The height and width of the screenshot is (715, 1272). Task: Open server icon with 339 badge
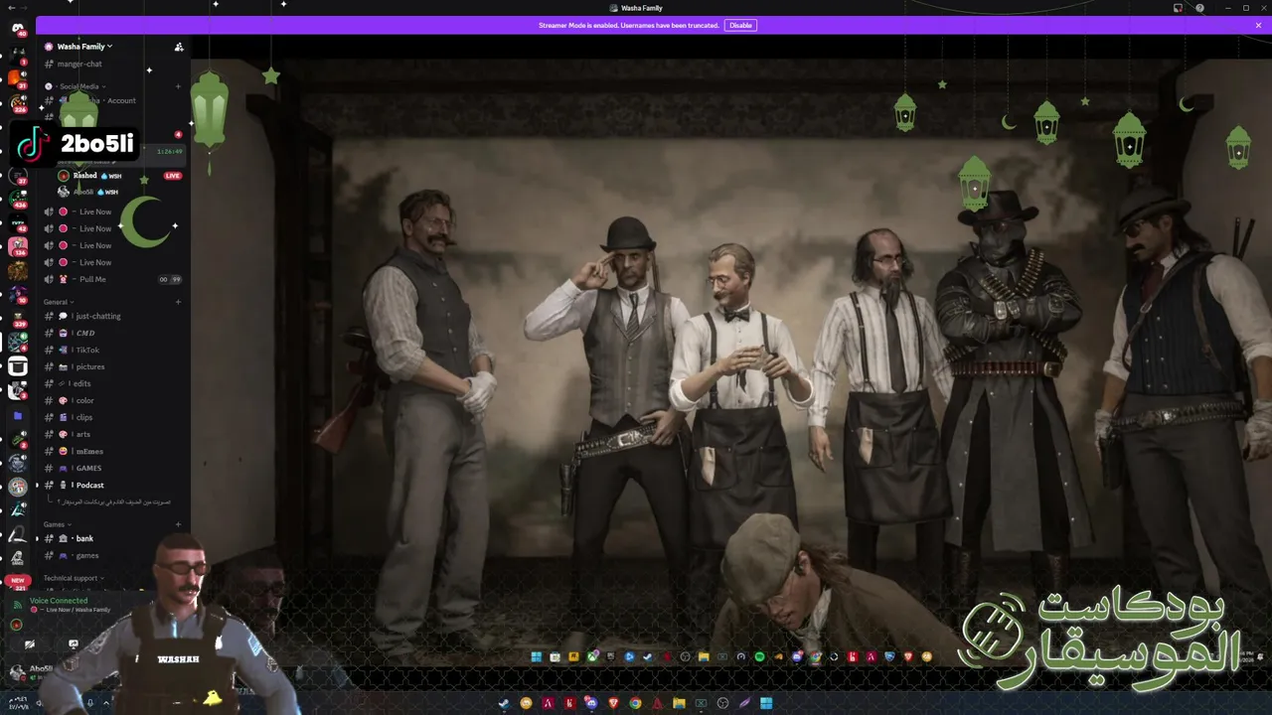coord(17,318)
